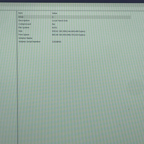This screenshot has height=144, width=144.
Task: Select the Volume Serial Number row
Action: point(74,42)
